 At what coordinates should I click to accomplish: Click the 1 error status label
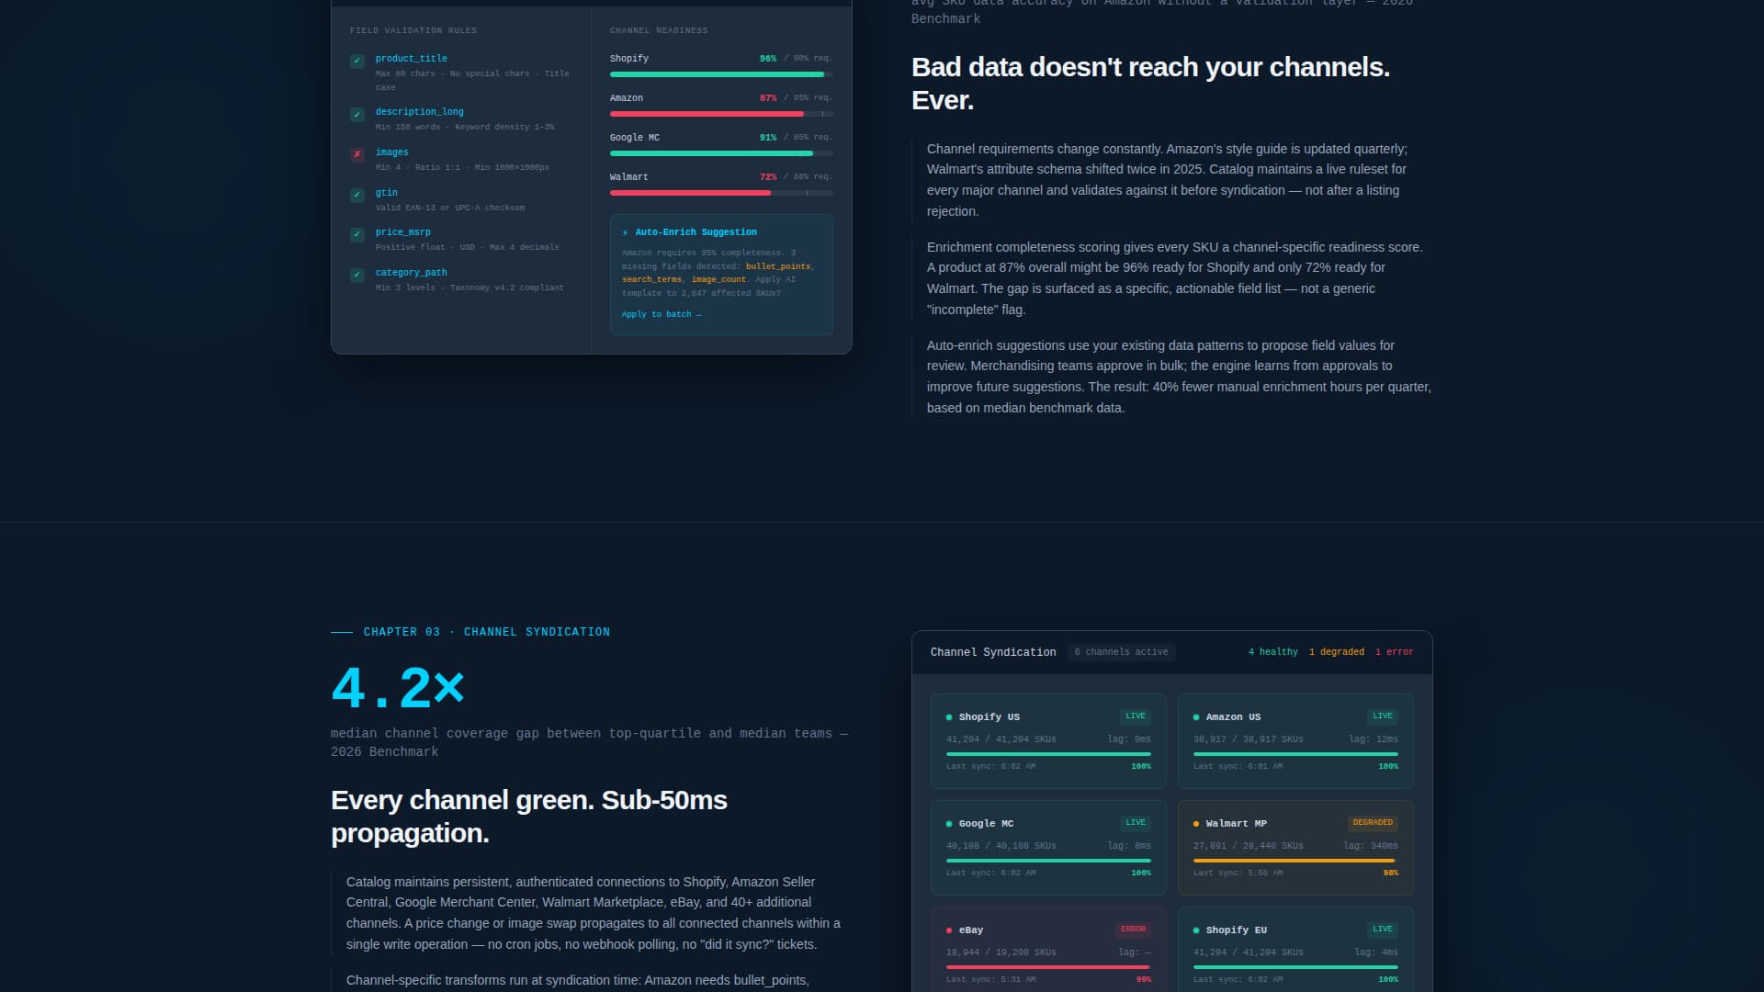pos(1394,652)
